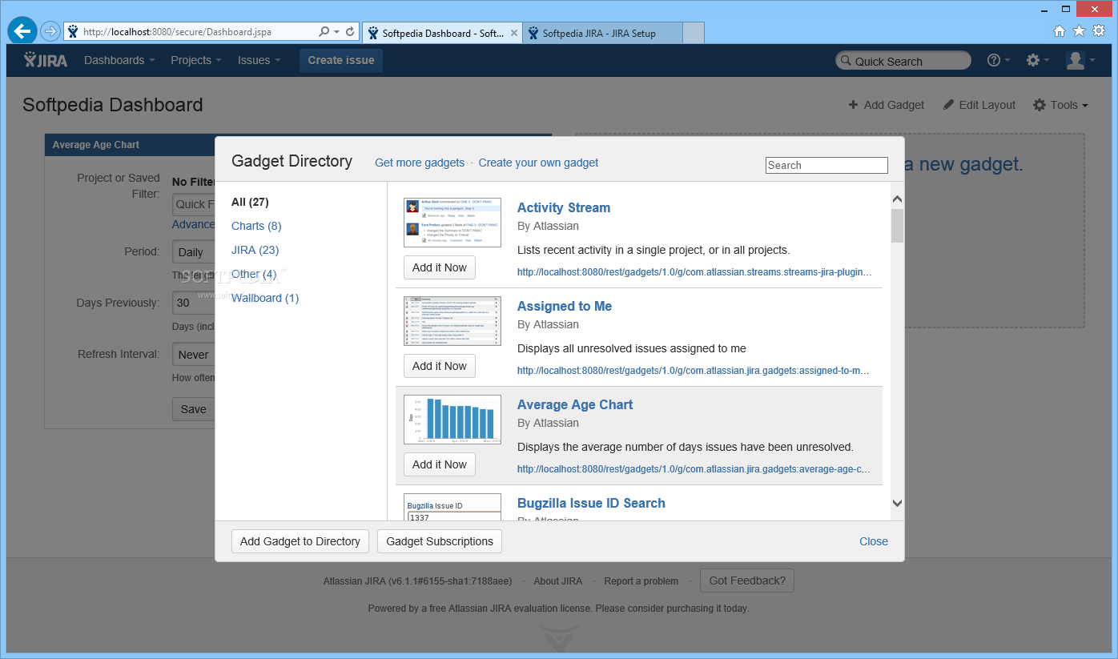The image size is (1118, 659).
Task: Open user profile avatar menu
Action: click(1080, 60)
